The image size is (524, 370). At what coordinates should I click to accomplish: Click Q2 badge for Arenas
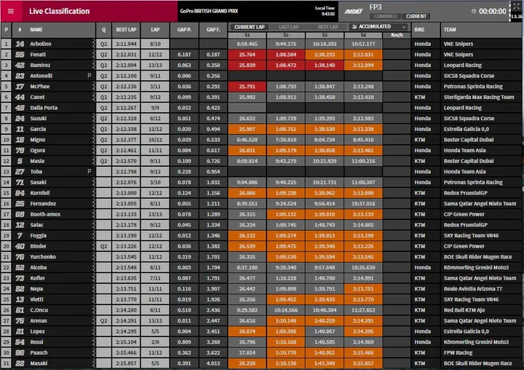(x=103, y=320)
